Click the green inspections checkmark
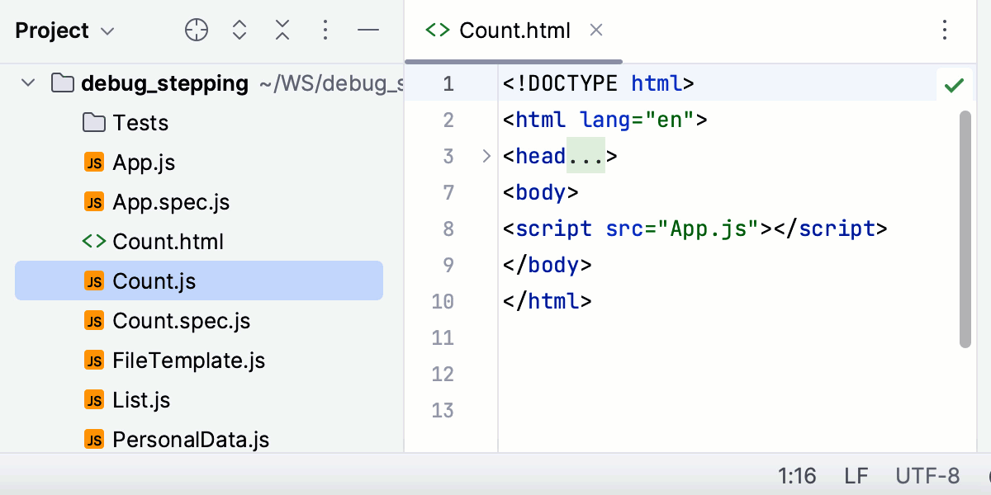The width and height of the screenshot is (991, 495). [954, 84]
